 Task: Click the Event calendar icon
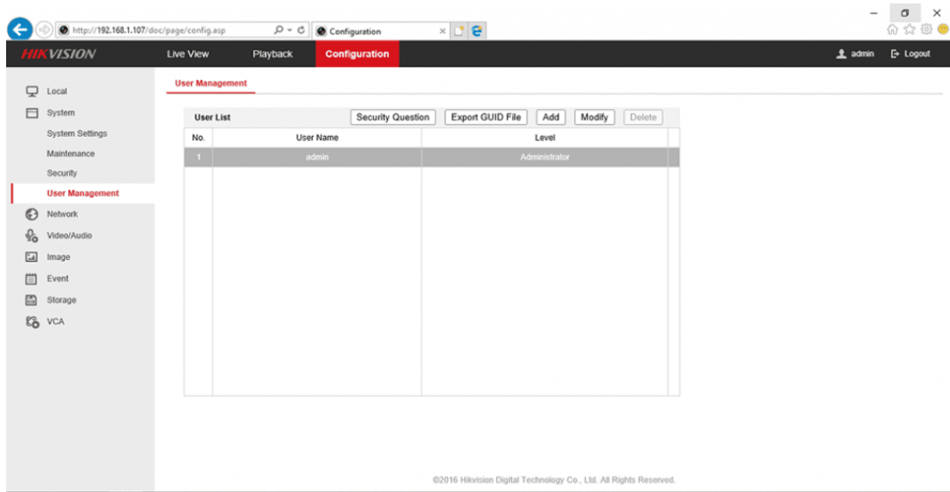coord(31,279)
